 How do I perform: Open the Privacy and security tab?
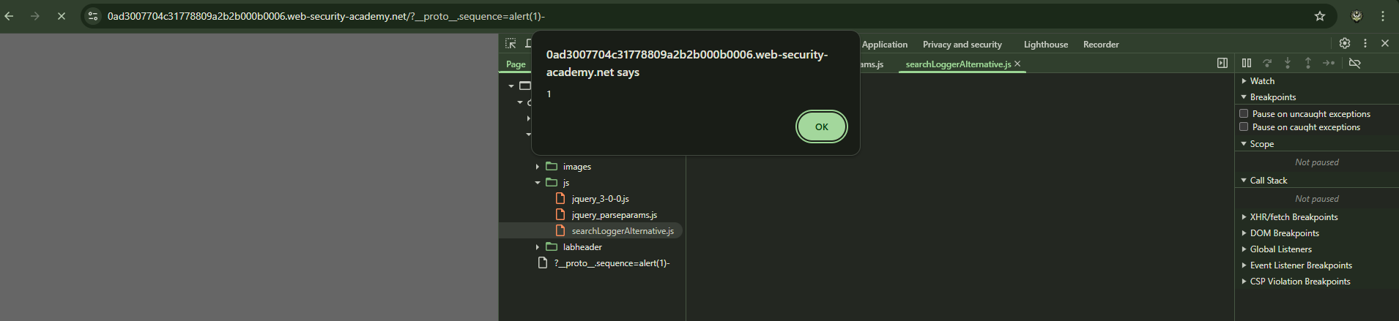[962, 45]
